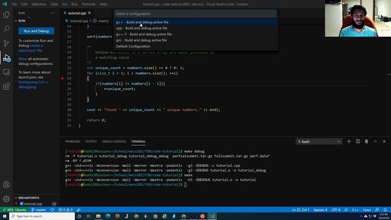Click the feedback icon in status bar
This screenshot has width=391, height=220.
point(377,210)
